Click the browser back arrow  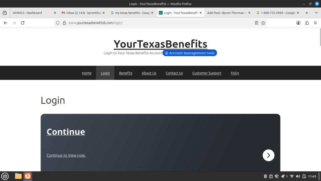tap(6, 23)
